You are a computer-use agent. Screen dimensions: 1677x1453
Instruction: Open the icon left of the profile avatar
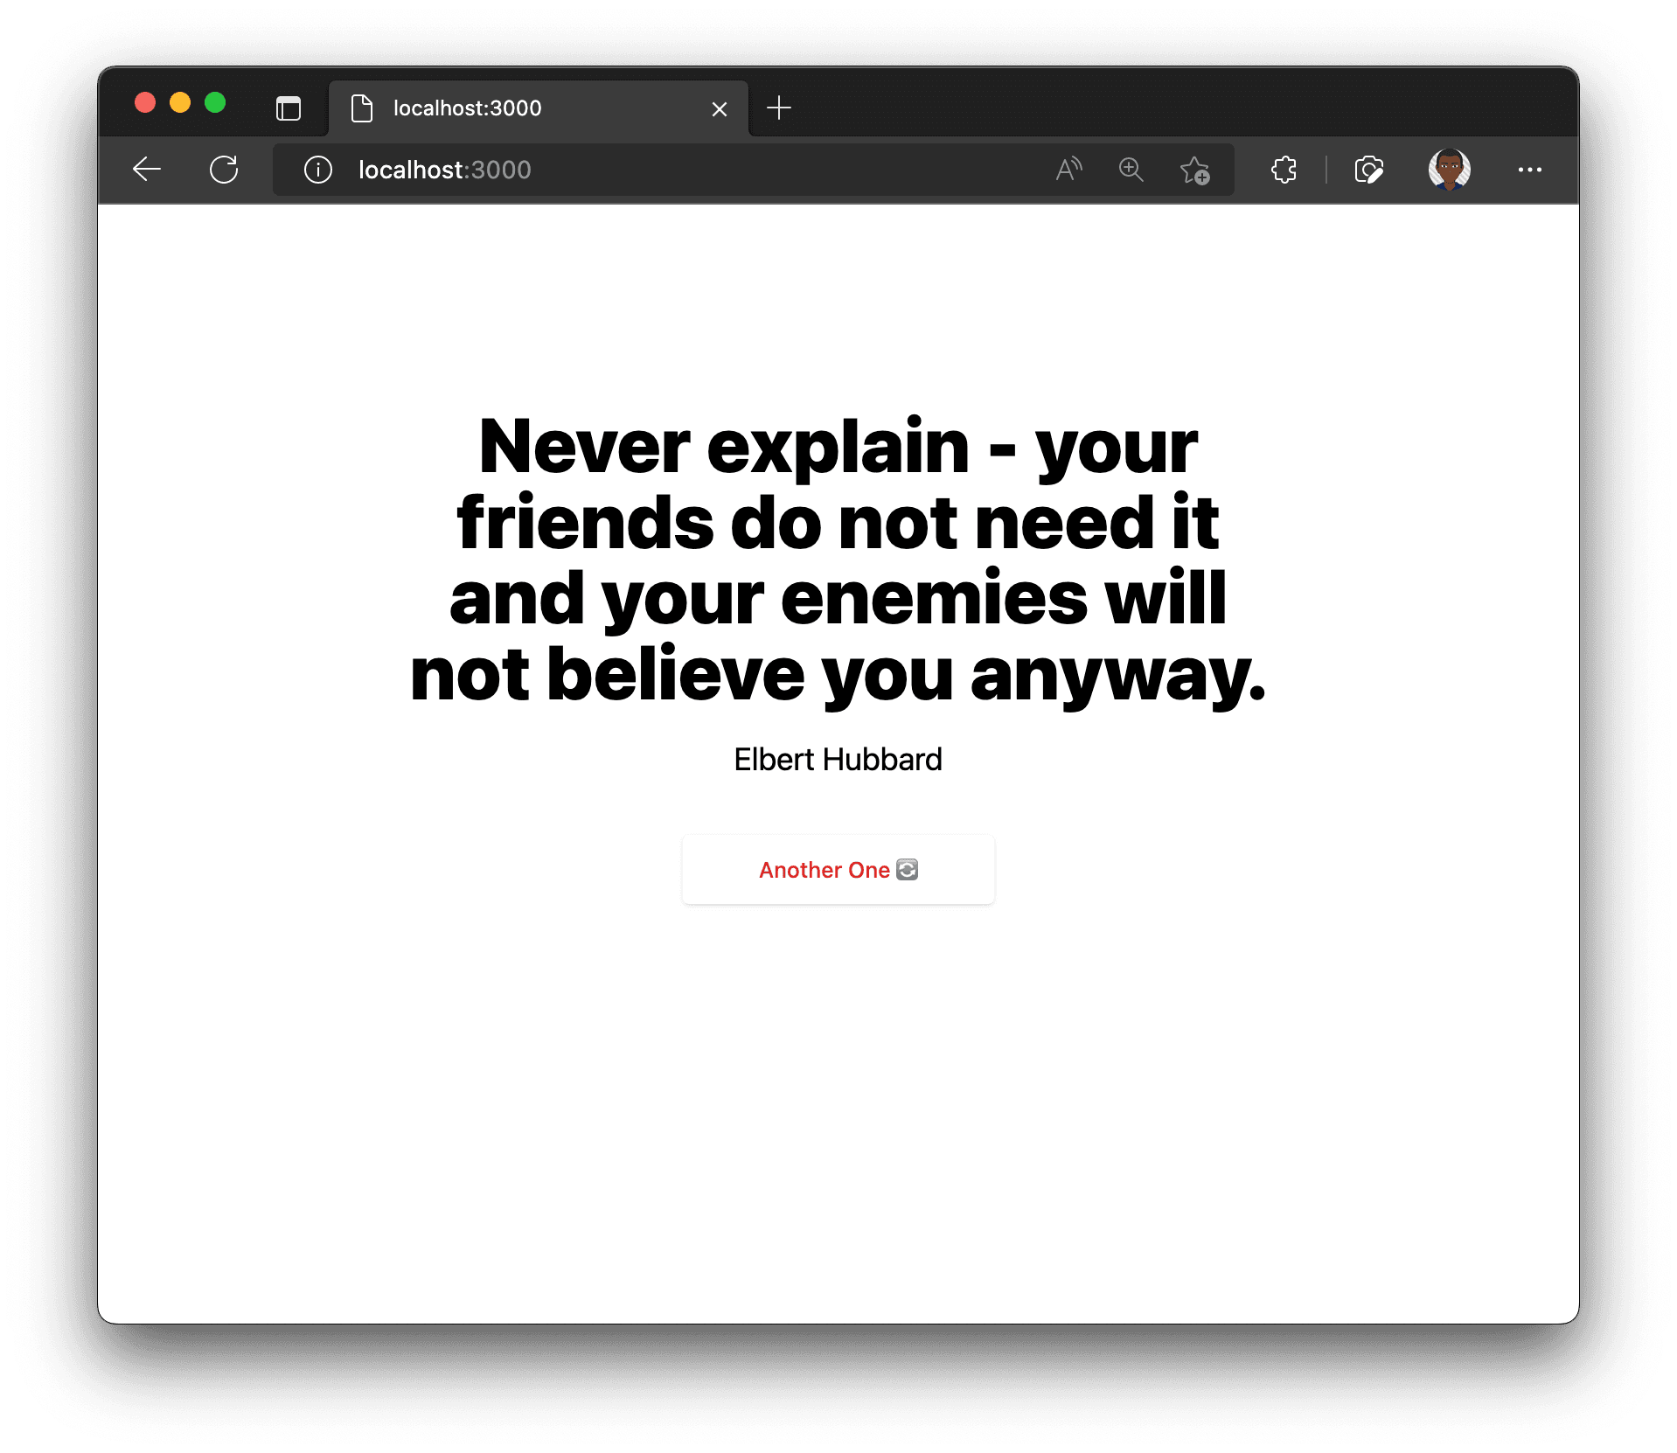click(1368, 170)
